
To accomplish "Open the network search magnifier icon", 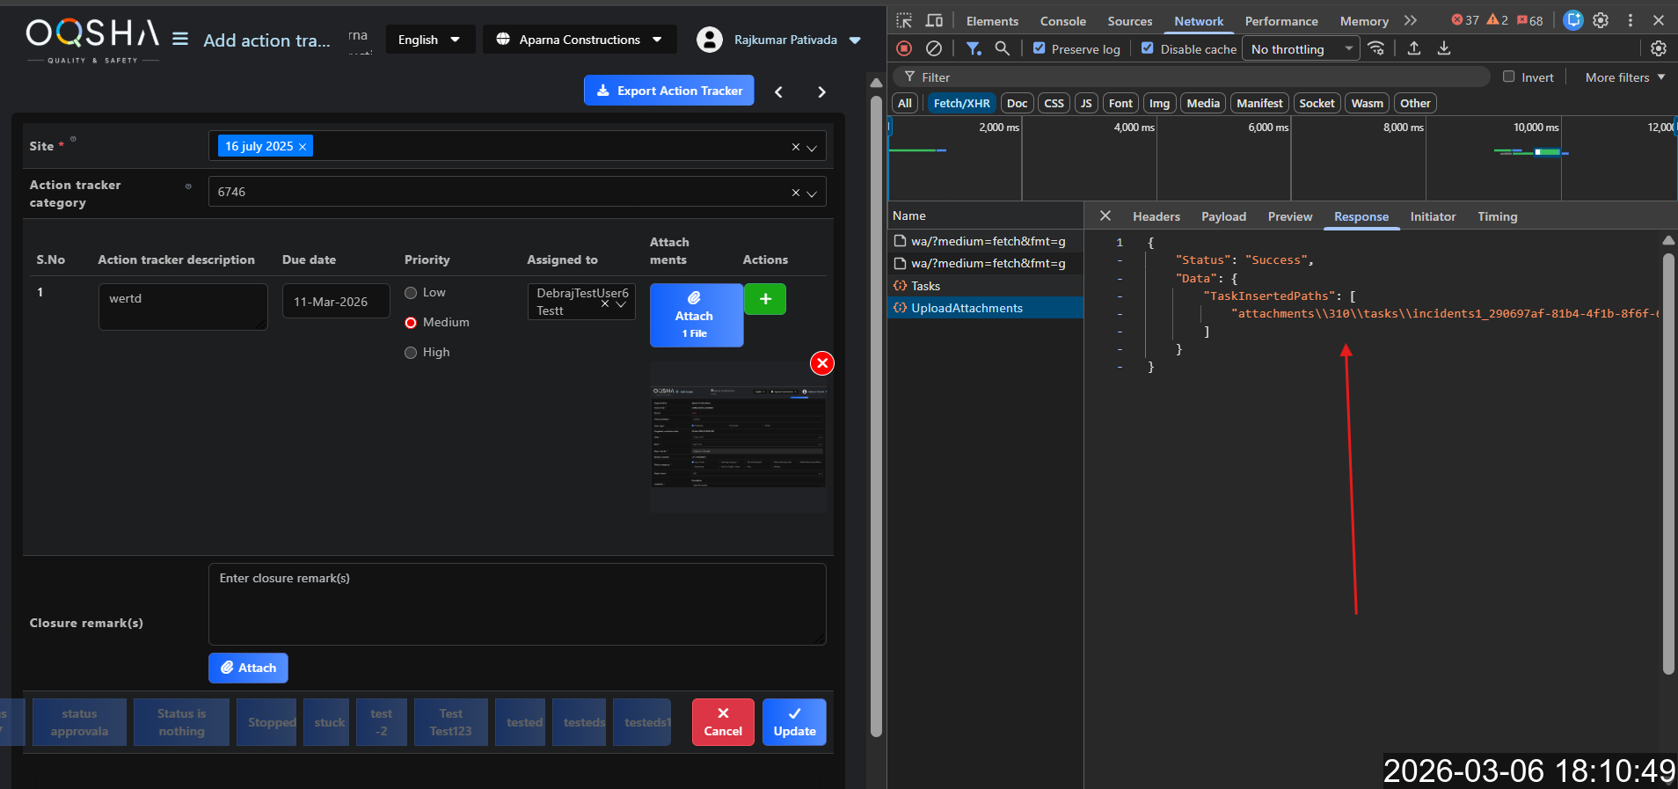I will (x=1002, y=48).
